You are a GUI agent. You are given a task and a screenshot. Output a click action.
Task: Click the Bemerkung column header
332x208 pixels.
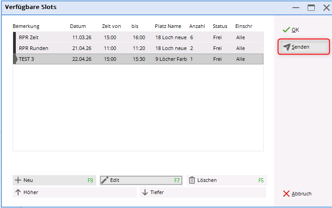click(26, 26)
